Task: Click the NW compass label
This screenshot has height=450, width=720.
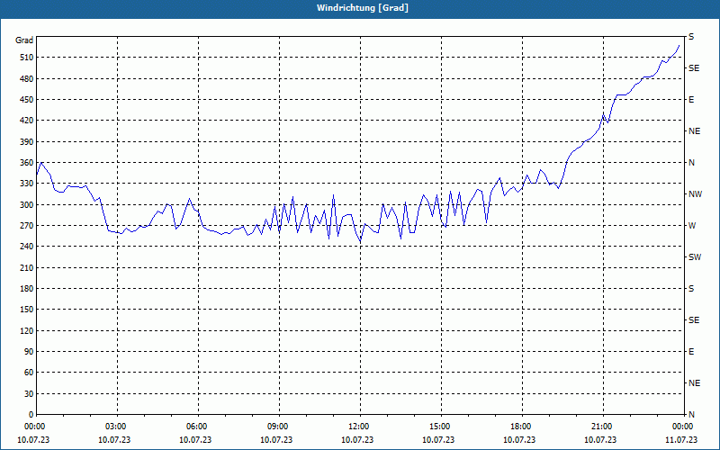Action: 695,194
